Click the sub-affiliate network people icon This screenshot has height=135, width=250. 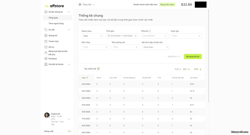[46, 53]
